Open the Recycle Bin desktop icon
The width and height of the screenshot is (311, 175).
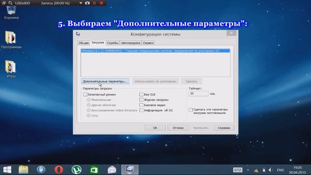point(11,12)
